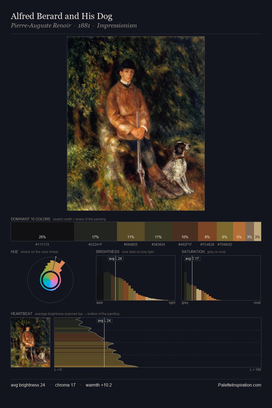Click the avg brightness 24 footer stat
This screenshot has height=408, width=272.
(x=28, y=385)
